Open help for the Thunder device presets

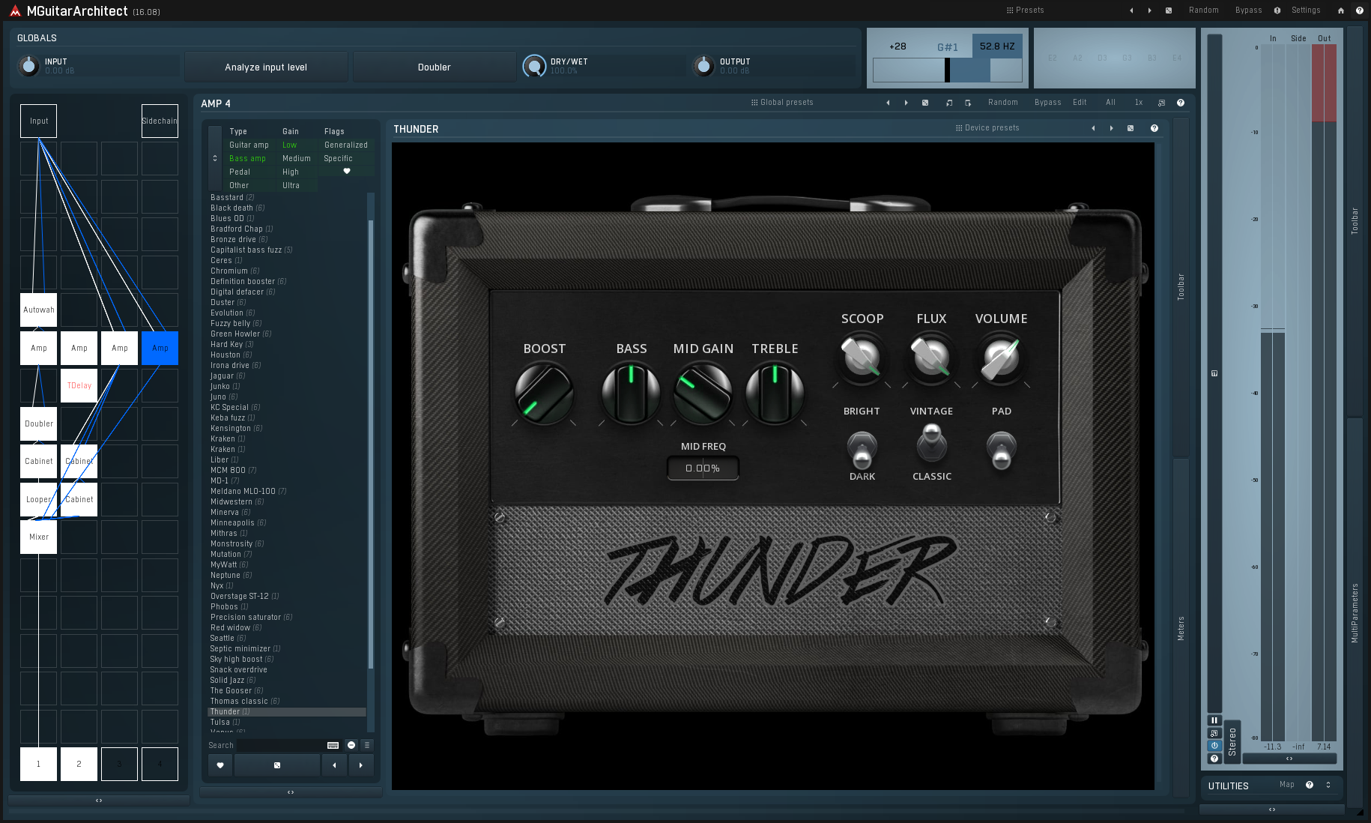[x=1154, y=128]
